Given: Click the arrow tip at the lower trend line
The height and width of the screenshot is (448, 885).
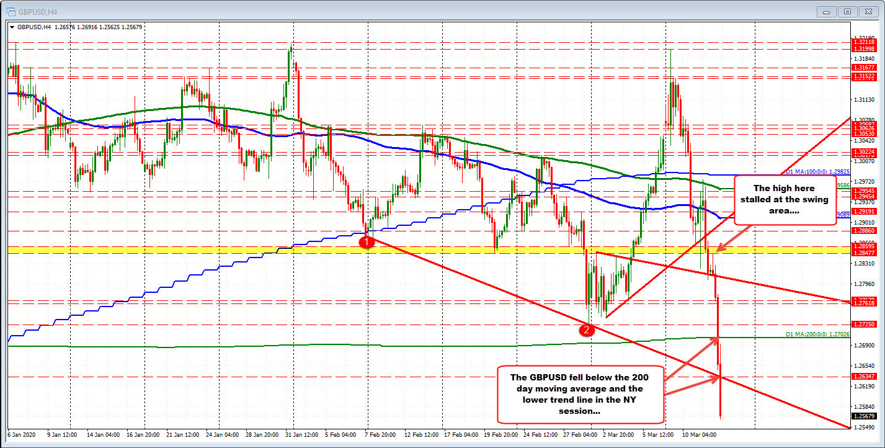Looking at the screenshot, I should [719, 376].
